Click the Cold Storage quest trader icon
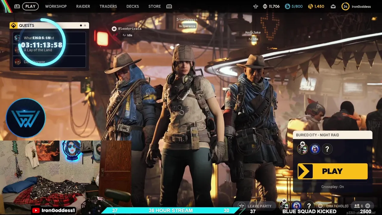The width and height of the screenshot is (382, 215). (x=17, y=62)
